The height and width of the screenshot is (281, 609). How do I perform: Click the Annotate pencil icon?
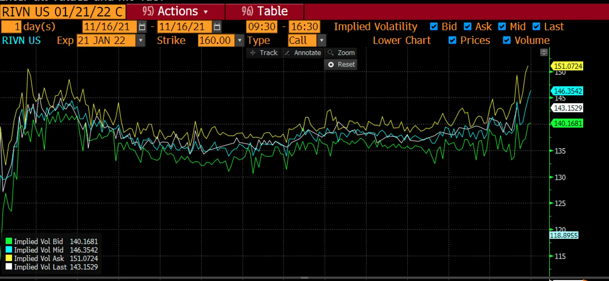click(287, 53)
